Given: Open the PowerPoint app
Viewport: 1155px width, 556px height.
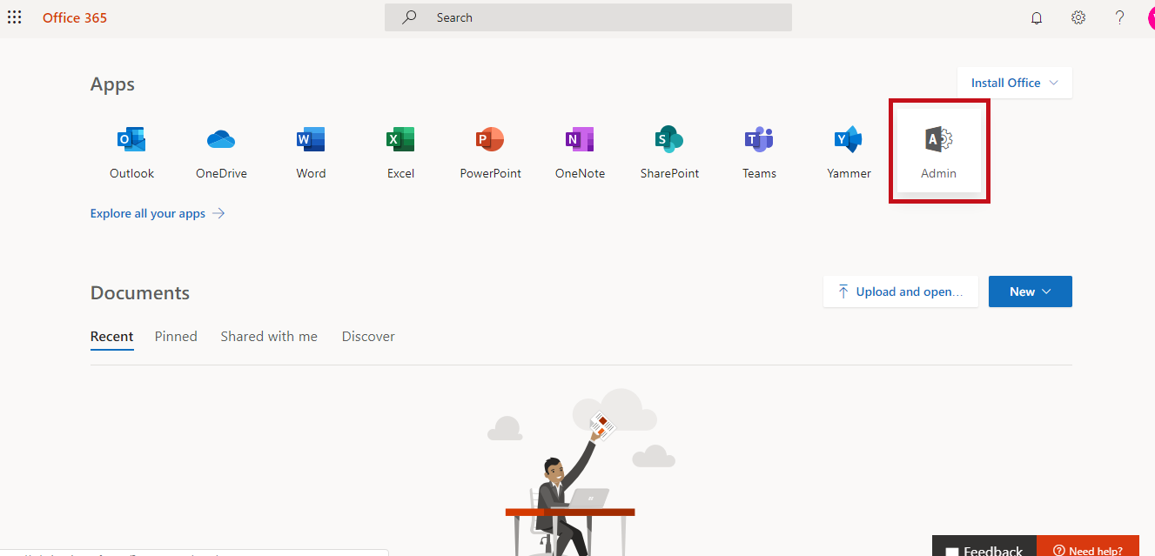Looking at the screenshot, I should click(x=490, y=151).
